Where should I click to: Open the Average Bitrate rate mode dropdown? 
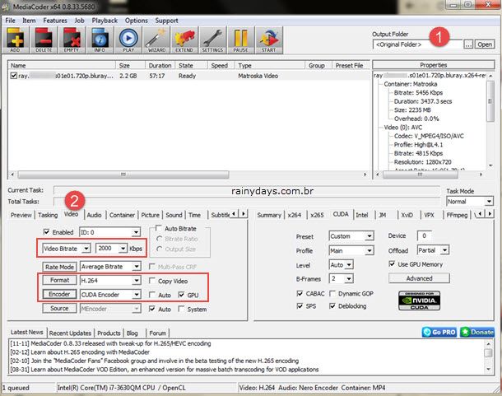click(110, 267)
